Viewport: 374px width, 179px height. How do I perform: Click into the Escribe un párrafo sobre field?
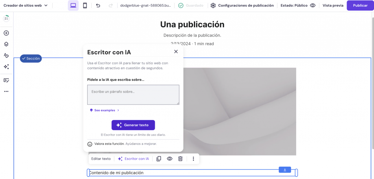(133, 95)
